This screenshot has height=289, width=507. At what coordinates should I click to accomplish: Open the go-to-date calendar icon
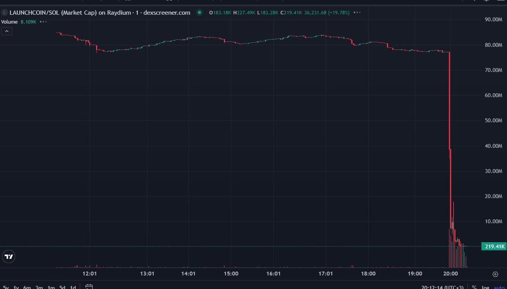[89, 287]
